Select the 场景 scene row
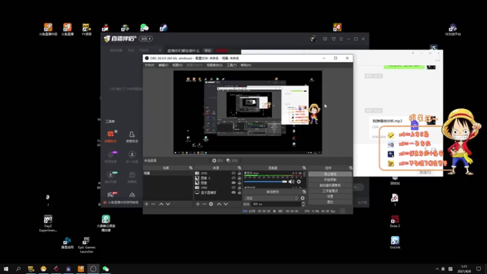 pyautogui.click(x=168, y=174)
